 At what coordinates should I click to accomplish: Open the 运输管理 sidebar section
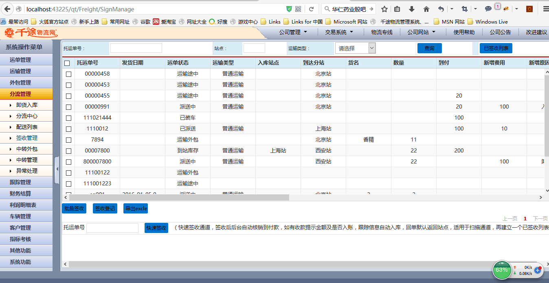point(26,71)
